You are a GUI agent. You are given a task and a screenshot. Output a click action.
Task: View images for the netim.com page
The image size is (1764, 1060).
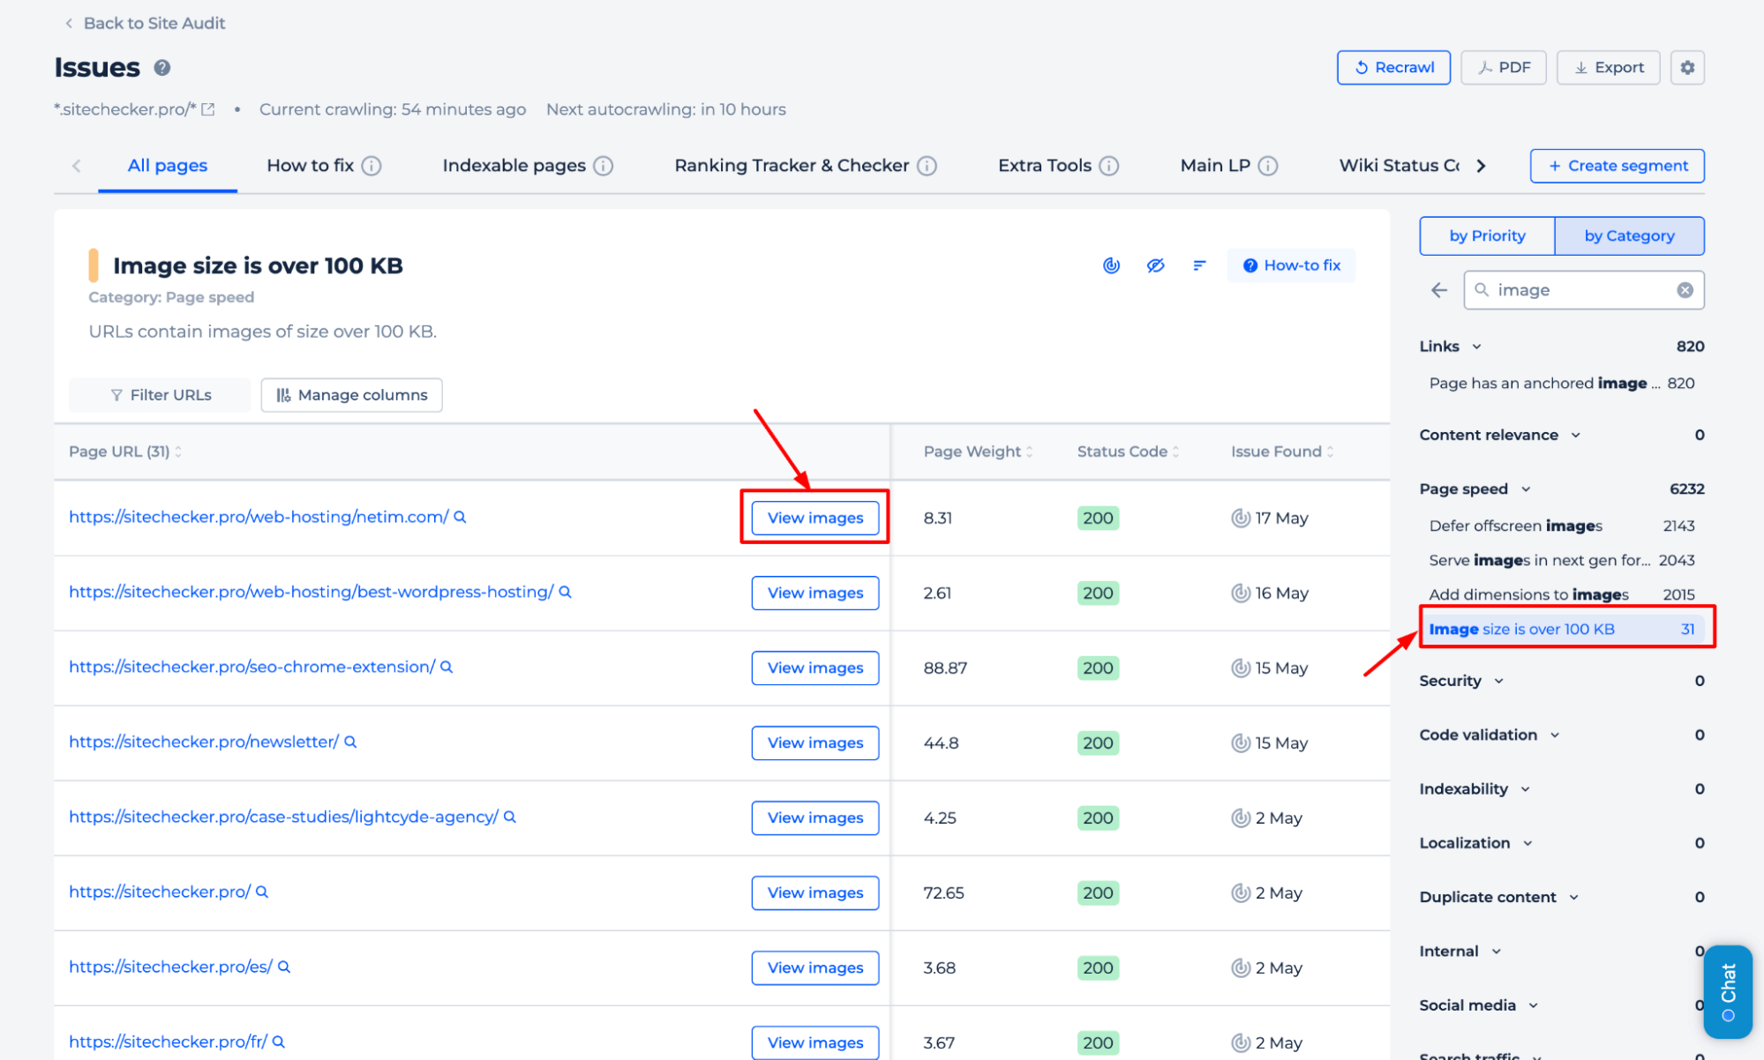coord(814,518)
